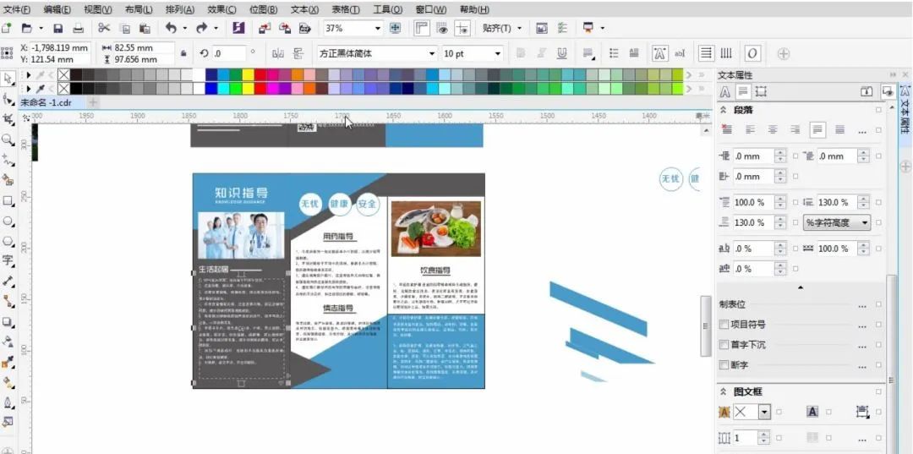Click the Publish to PDF icon

(x=304, y=28)
